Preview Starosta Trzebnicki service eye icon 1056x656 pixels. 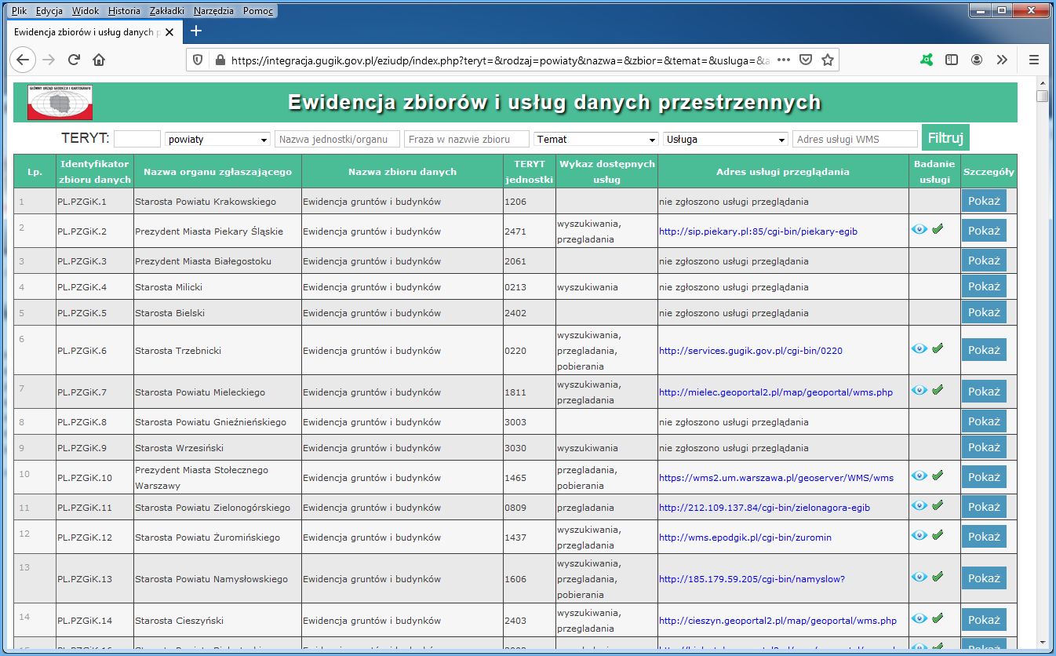(919, 348)
